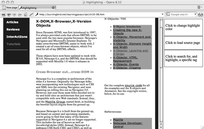Click the fast forward navigation icon
Screen dimensions: 204x129
(x=20, y=14)
